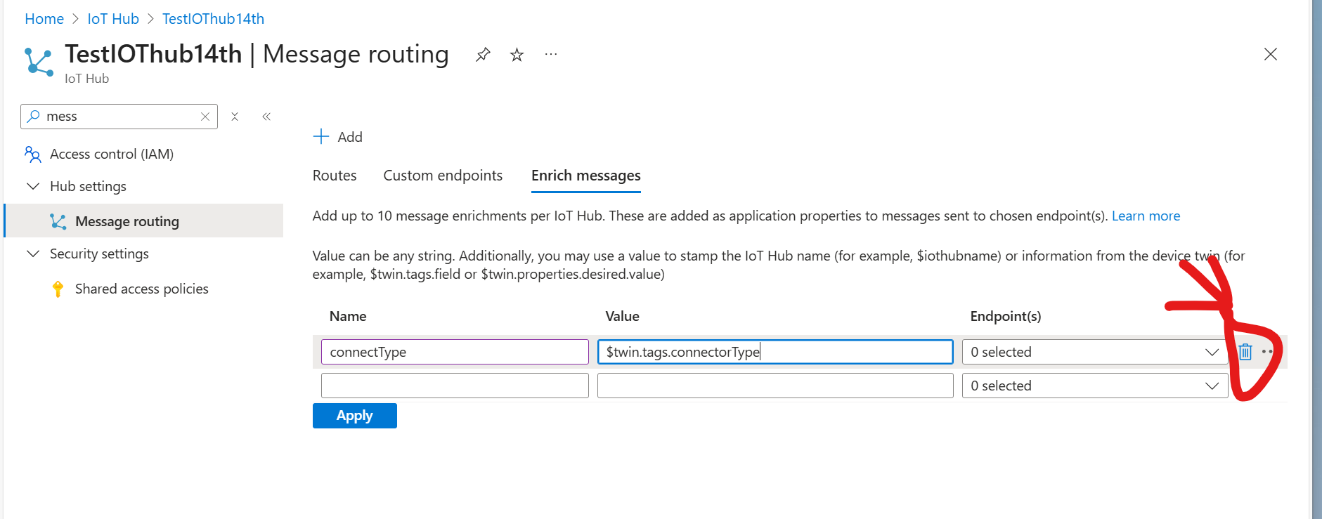Click the Message routing sidebar icon

[x=58, y=221]
